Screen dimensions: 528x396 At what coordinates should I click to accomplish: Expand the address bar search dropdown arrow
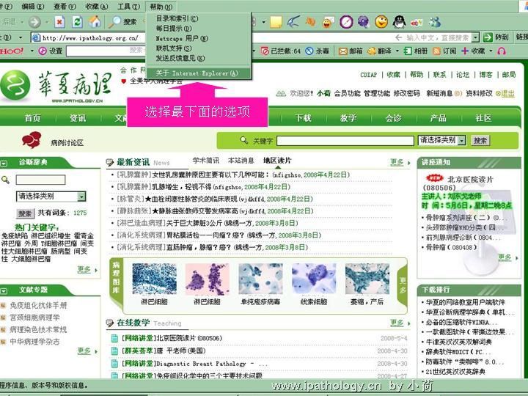(475, 37)
